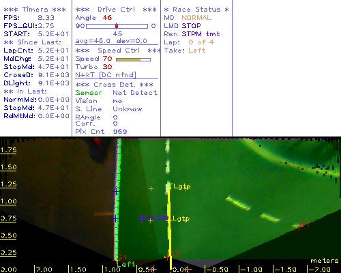Click the 1.75 vertical scale label
This screenshot has width=341, height=273.
click(8, 150)
